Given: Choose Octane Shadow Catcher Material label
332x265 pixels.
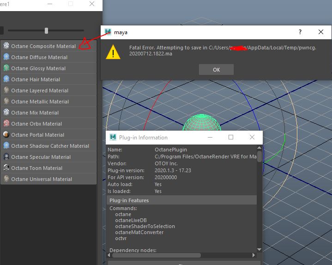Looking at the screenshot, I should pyautogui.click(x=50, y=146).
